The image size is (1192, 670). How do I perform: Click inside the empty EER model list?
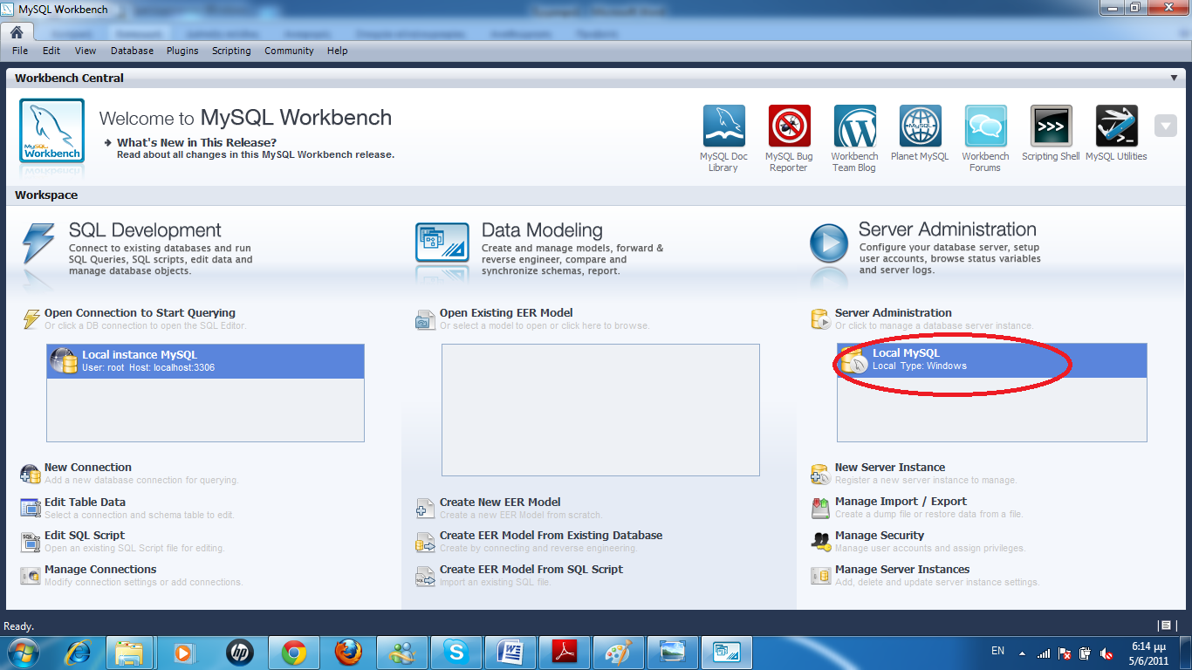(600, 410)
